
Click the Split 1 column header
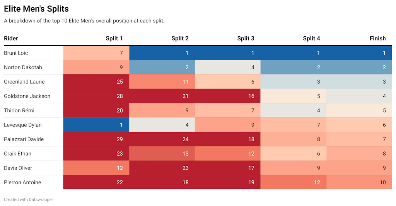pyautogui.click(x=114, y=38)
